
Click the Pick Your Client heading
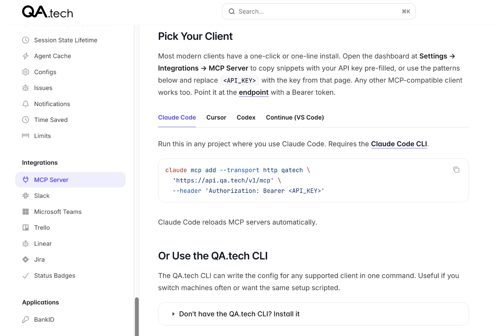click(195, 36)
